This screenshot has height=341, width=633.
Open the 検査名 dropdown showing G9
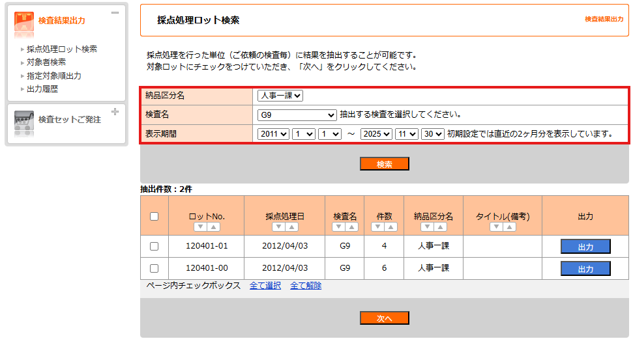pyautogui.click(x=297, y=115)
